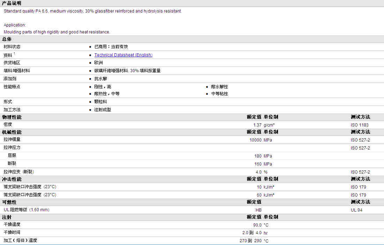Click the 拉伸模量 row label
384x245 pixels.
[x=12, y=139]
